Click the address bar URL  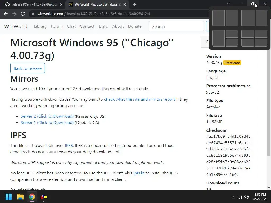[94, 14]
